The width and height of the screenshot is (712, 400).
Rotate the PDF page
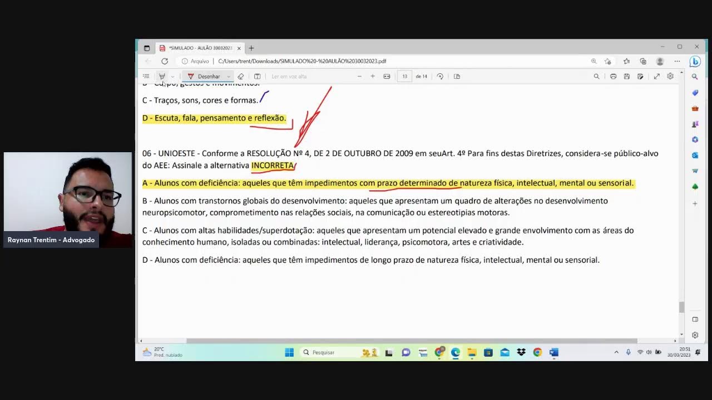pos(440,76)
